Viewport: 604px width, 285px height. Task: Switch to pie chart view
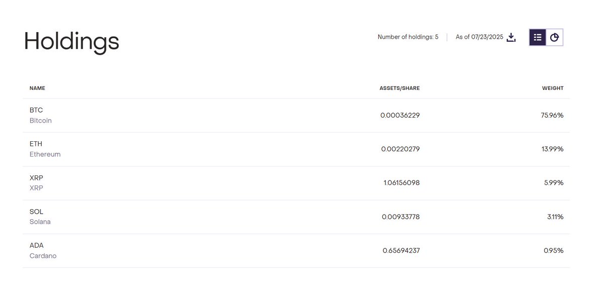pyautogui.click(x=554, y=37)
